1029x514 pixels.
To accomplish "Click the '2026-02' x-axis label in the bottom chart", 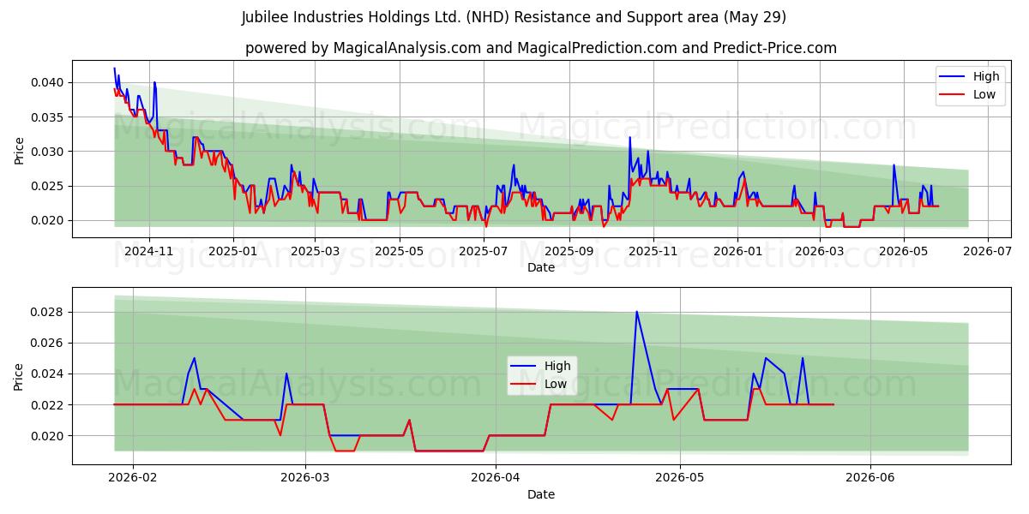I will coord(135,479).
